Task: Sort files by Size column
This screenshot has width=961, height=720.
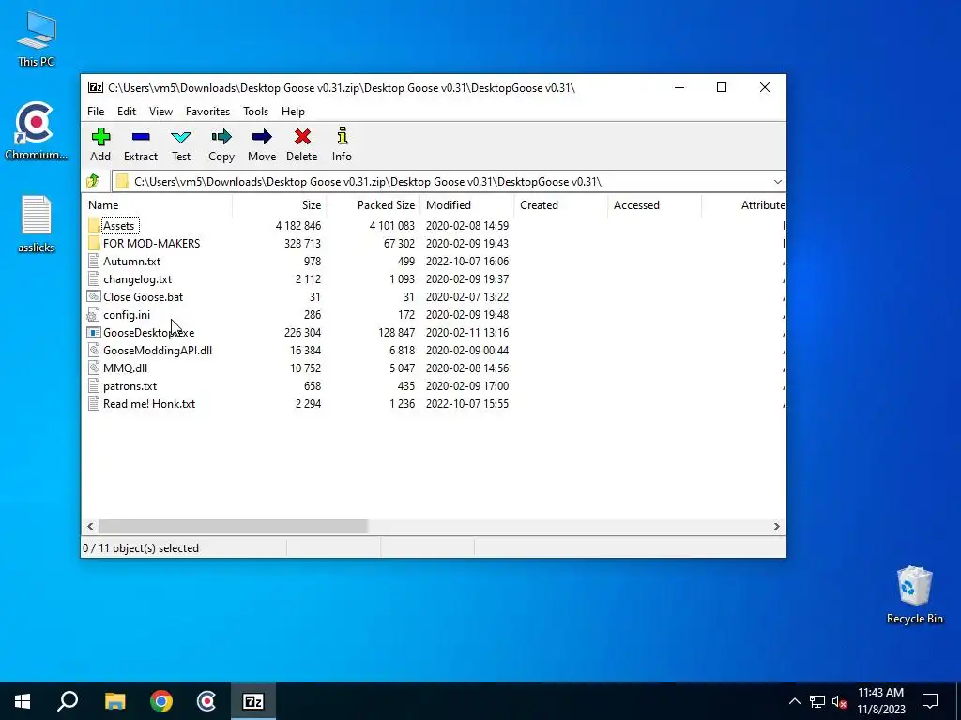Action: pos(280,205)
